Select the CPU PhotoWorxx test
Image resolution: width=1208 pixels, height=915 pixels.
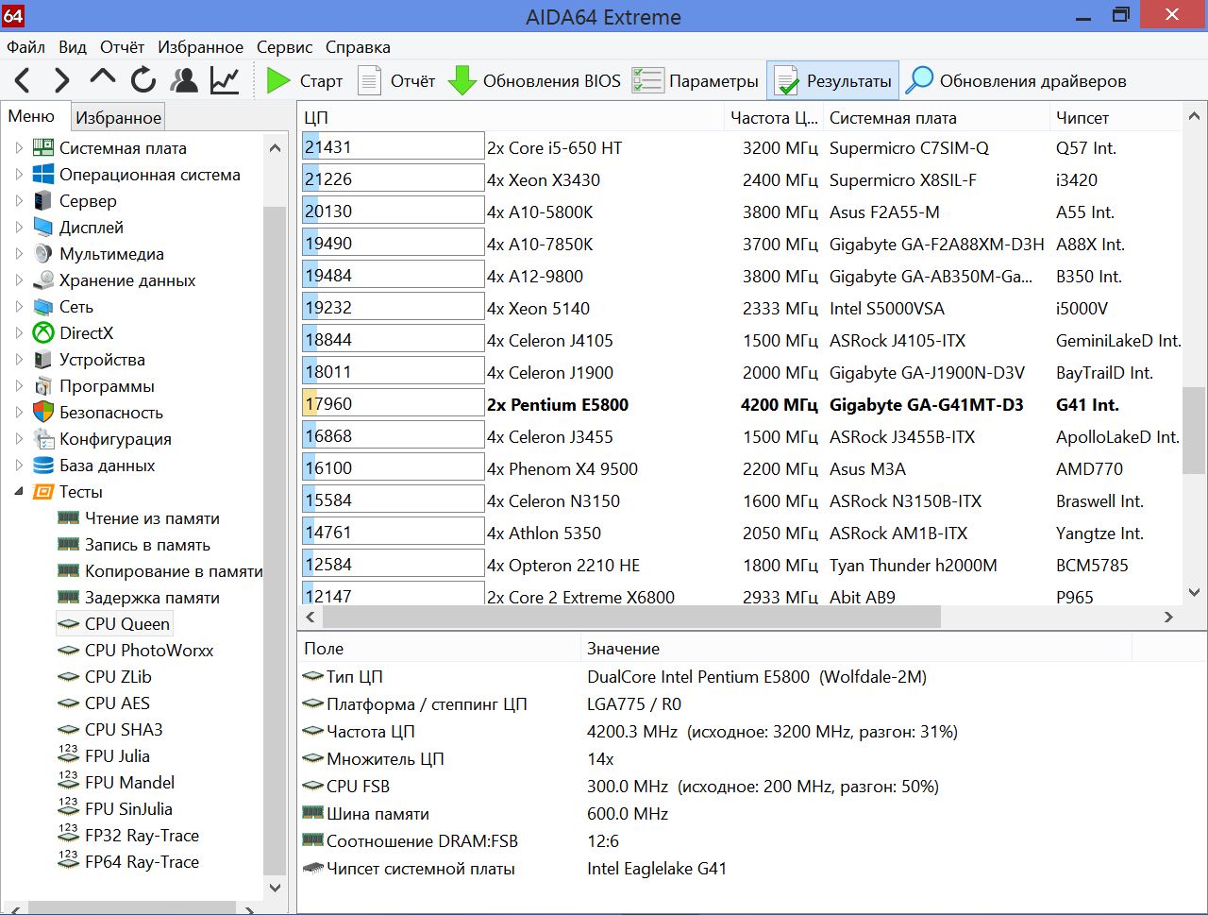coord(149,651)
